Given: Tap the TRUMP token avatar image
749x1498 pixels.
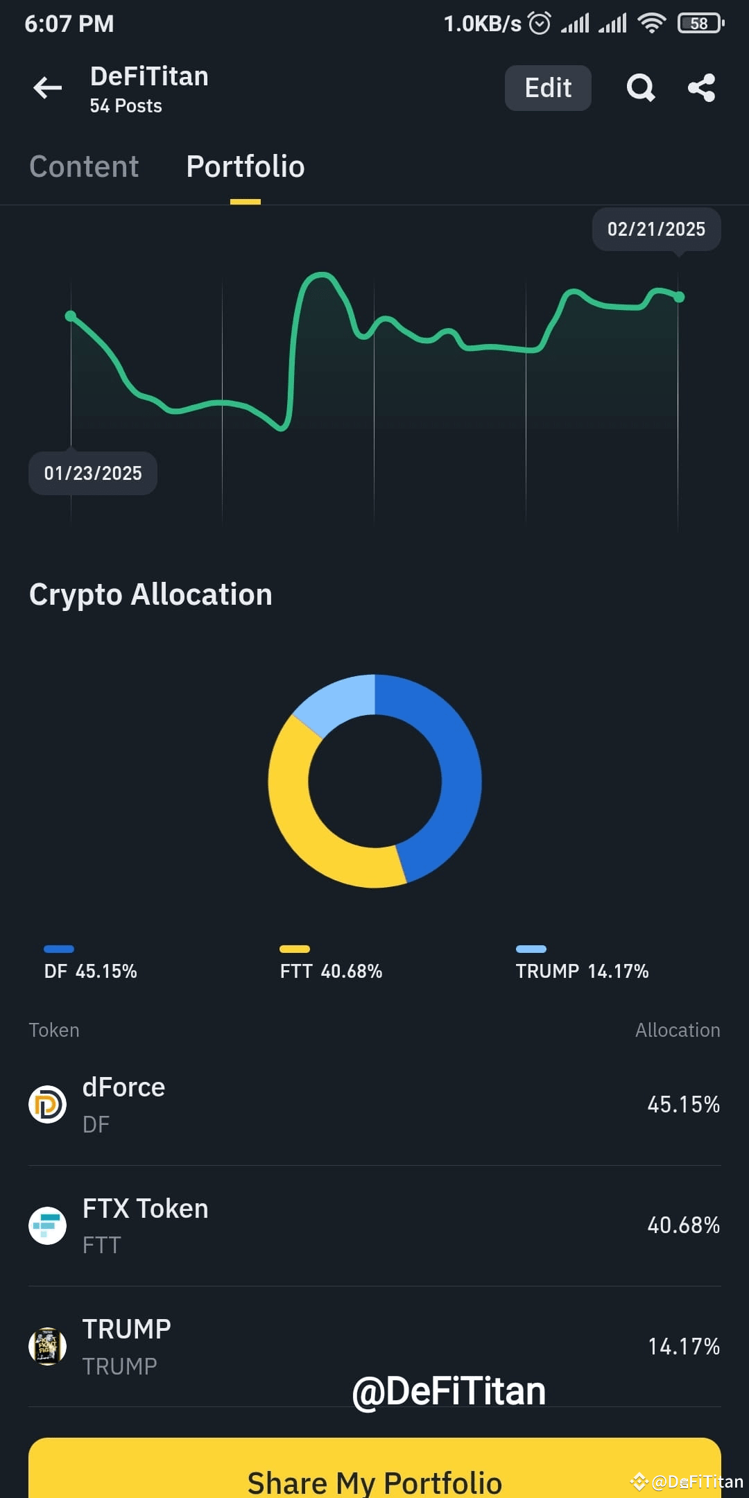Looking at the screenshot, I should pos(46,1346).
